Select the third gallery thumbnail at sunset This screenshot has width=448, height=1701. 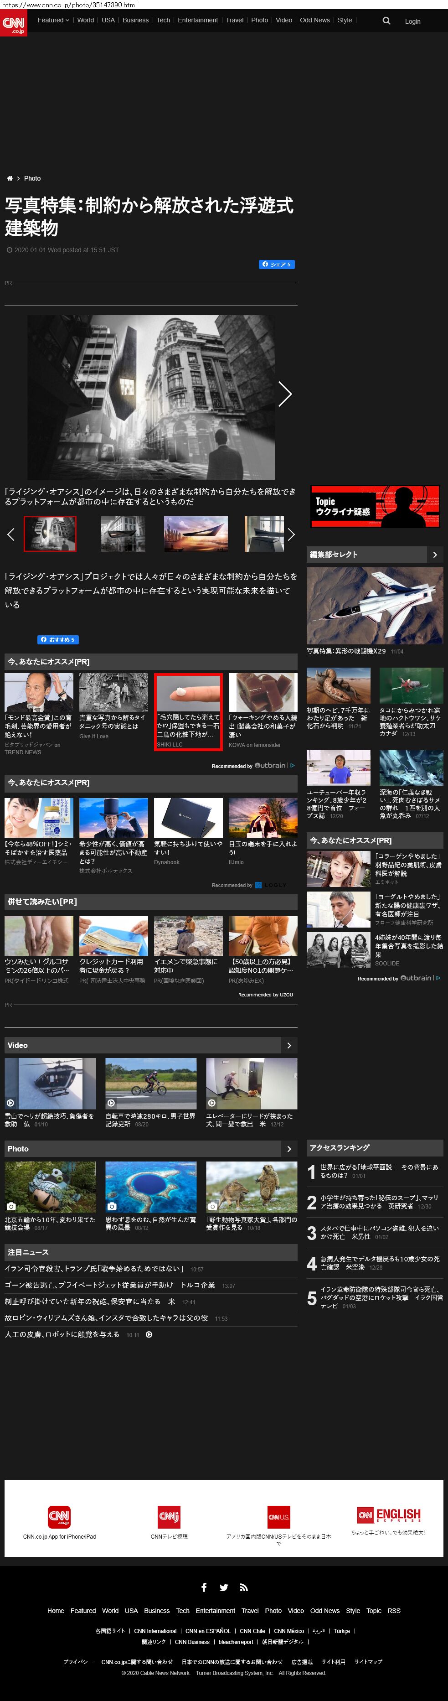196,534
